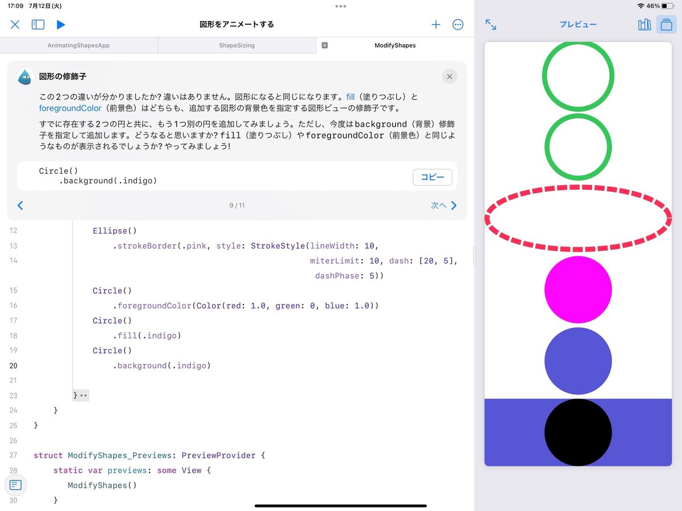Click the Circle() .background(.indigo) snippet
Viewport: 682px width, 511px height.
98,176
